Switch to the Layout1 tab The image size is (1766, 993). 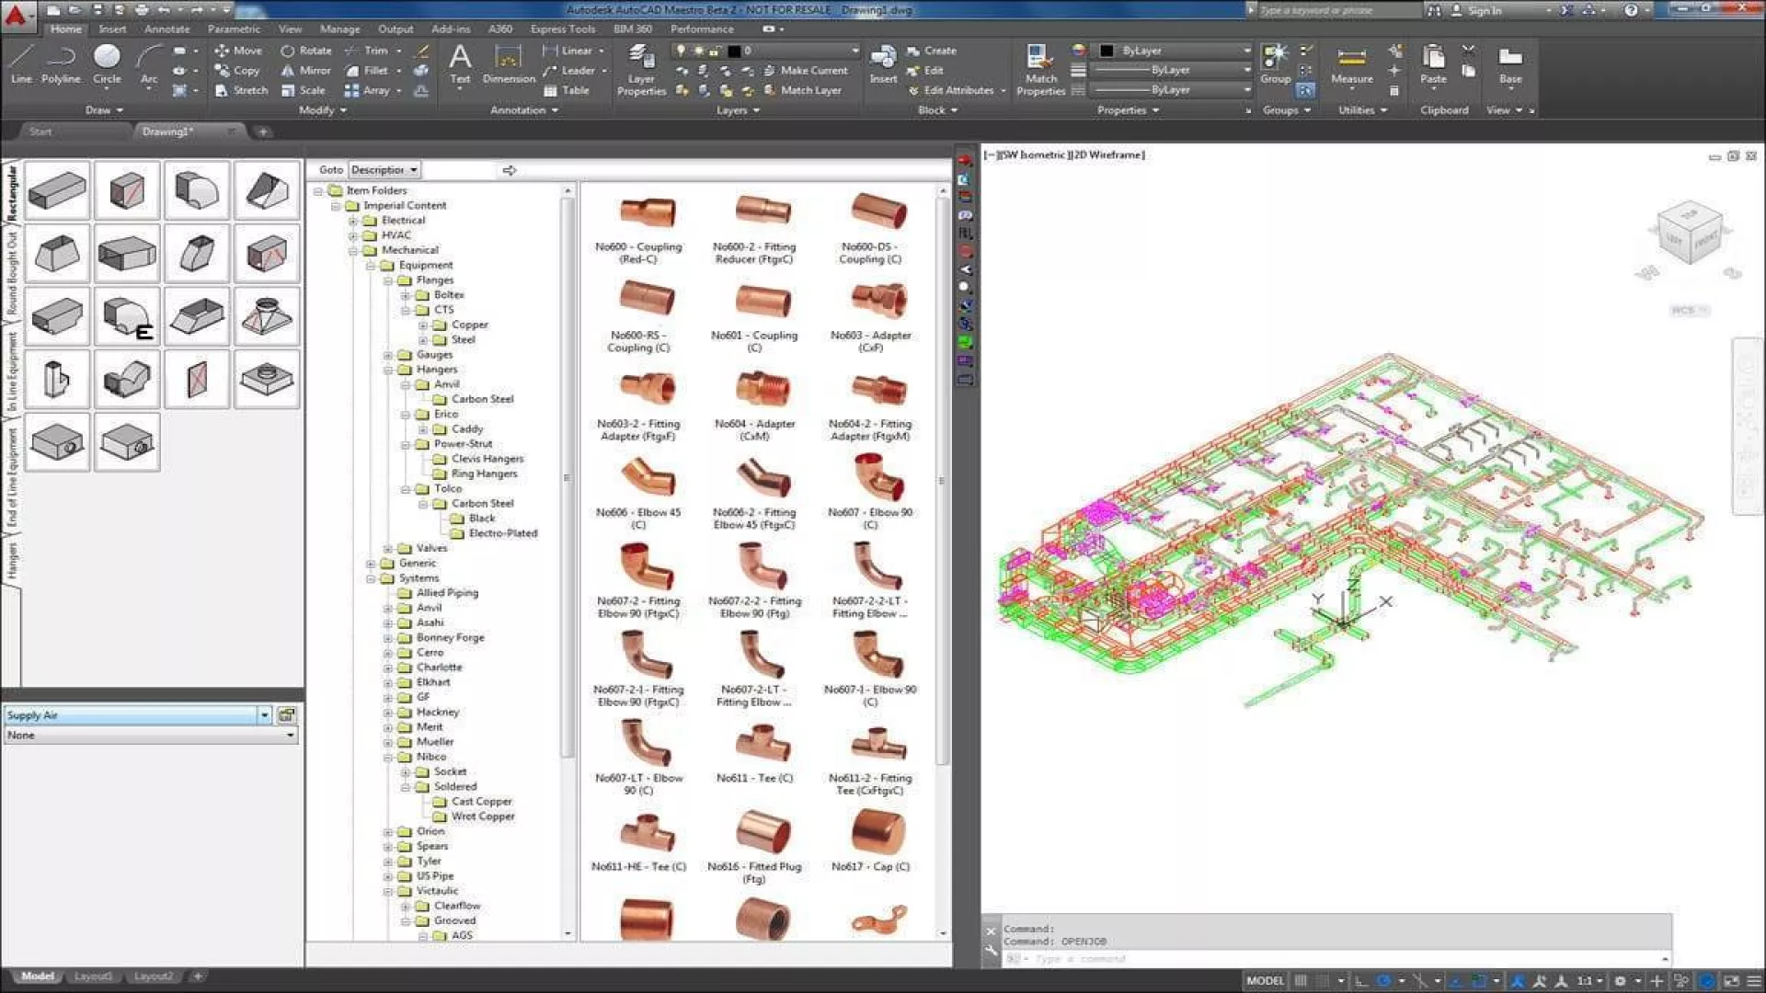click(93, 976)
